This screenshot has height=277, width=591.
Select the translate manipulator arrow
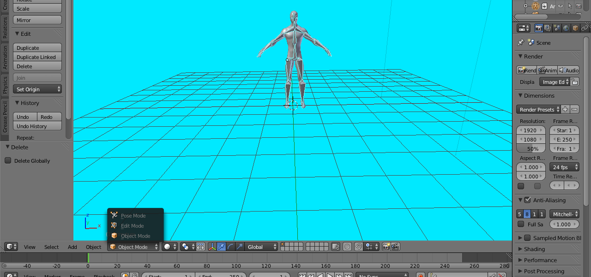pos(221,247)
